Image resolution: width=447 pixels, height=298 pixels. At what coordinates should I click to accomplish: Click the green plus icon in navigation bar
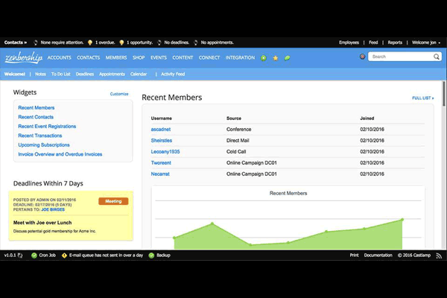264,57
